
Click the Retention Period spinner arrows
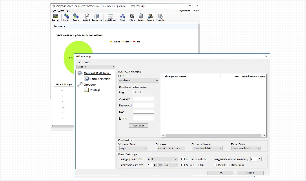155,165
